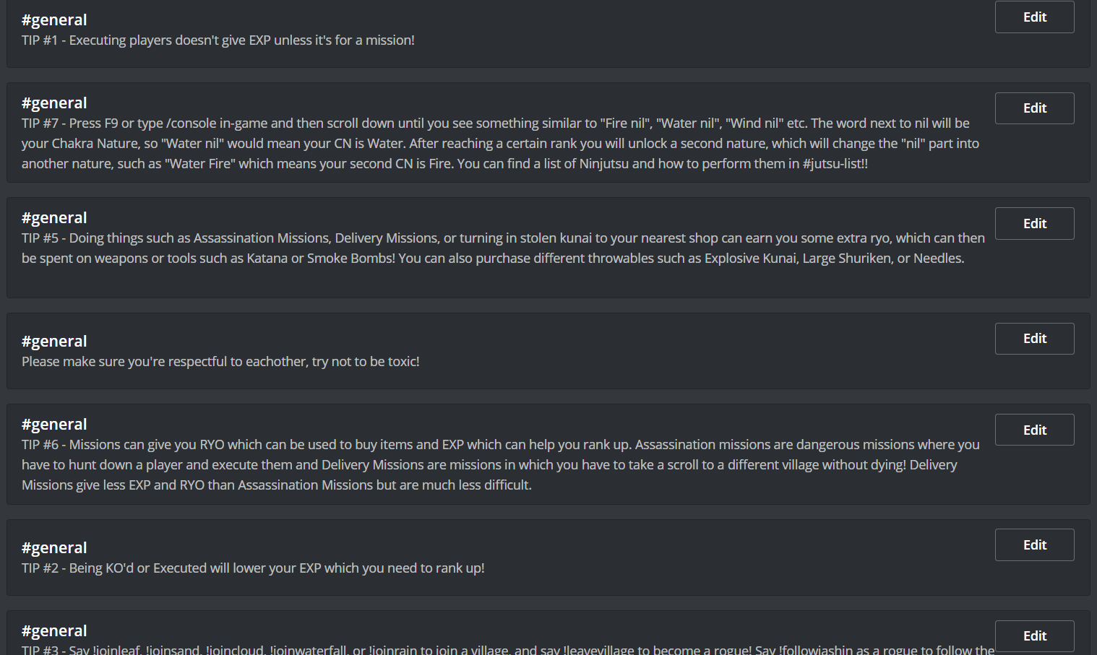Screen dimensions: 1097x655
Task: Open #general channel above TIP #7
Action: 54,103
